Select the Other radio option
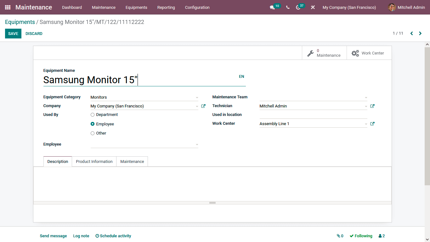The width and height of the screenshot is (430, 242). [x=93, y=133]
